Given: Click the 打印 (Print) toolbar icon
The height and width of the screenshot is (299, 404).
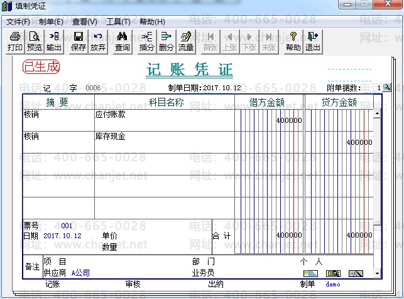Looking at the screenshot, I should click(15, 41).
